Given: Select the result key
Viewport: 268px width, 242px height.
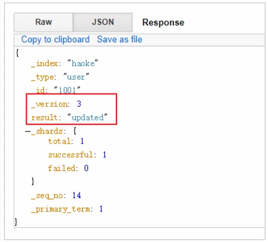Looking at the screenshot, I should click(45, 118).
